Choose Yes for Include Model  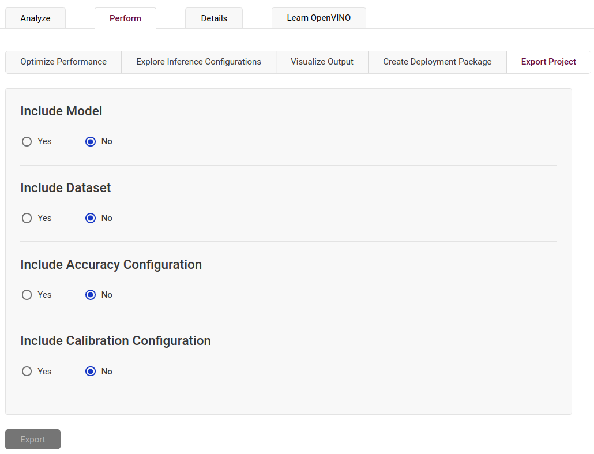tap(27, 141)
